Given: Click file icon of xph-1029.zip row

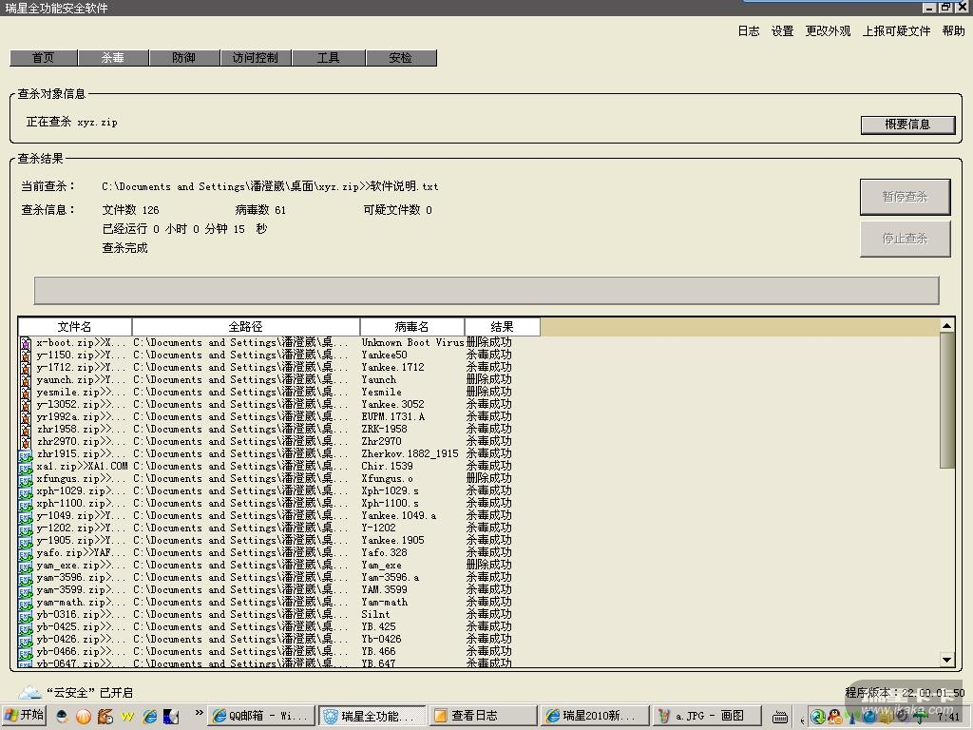Looking at the screenshot, I should coord(26,491).
